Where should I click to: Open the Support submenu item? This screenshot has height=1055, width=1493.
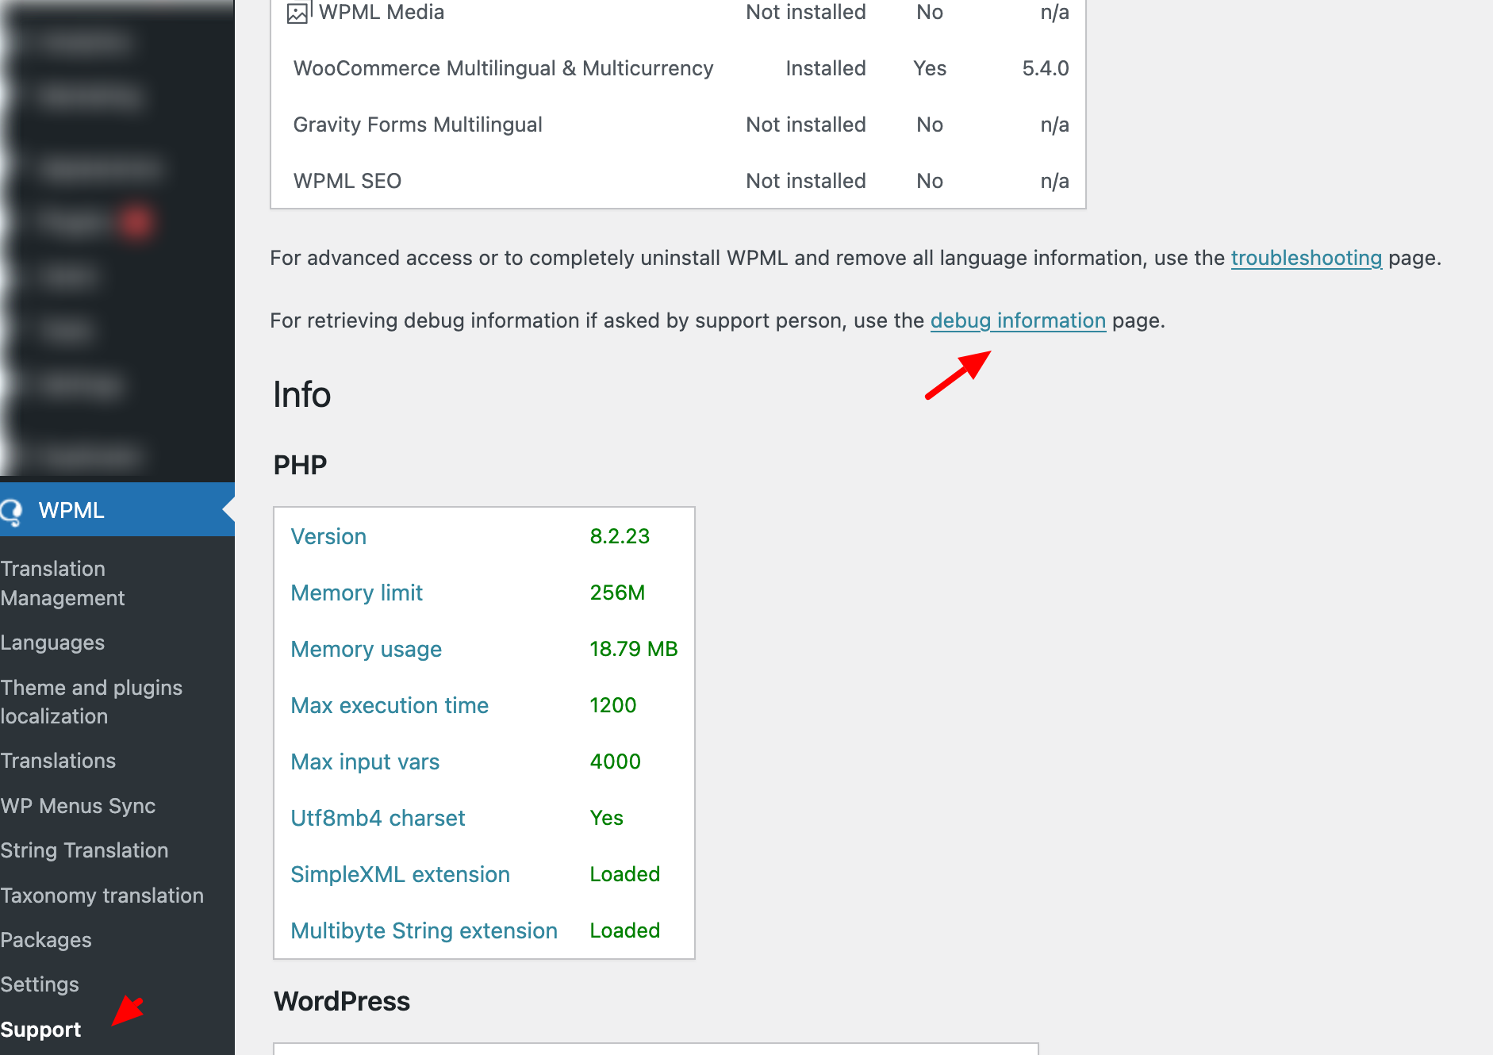pyautogui.click(x=40, y=1030)
